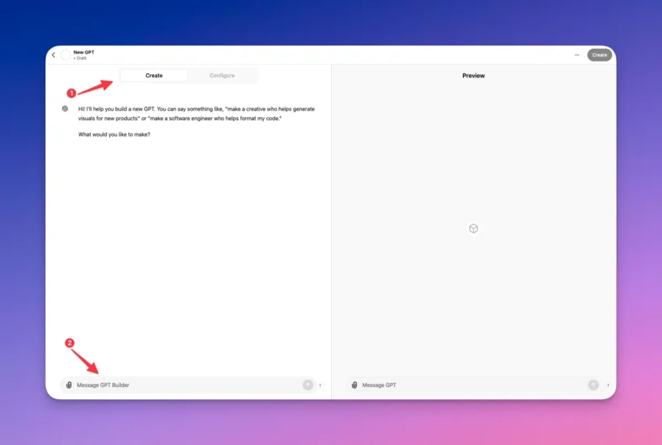
Task: Click the Draft status label
Action: coord(80,58)
